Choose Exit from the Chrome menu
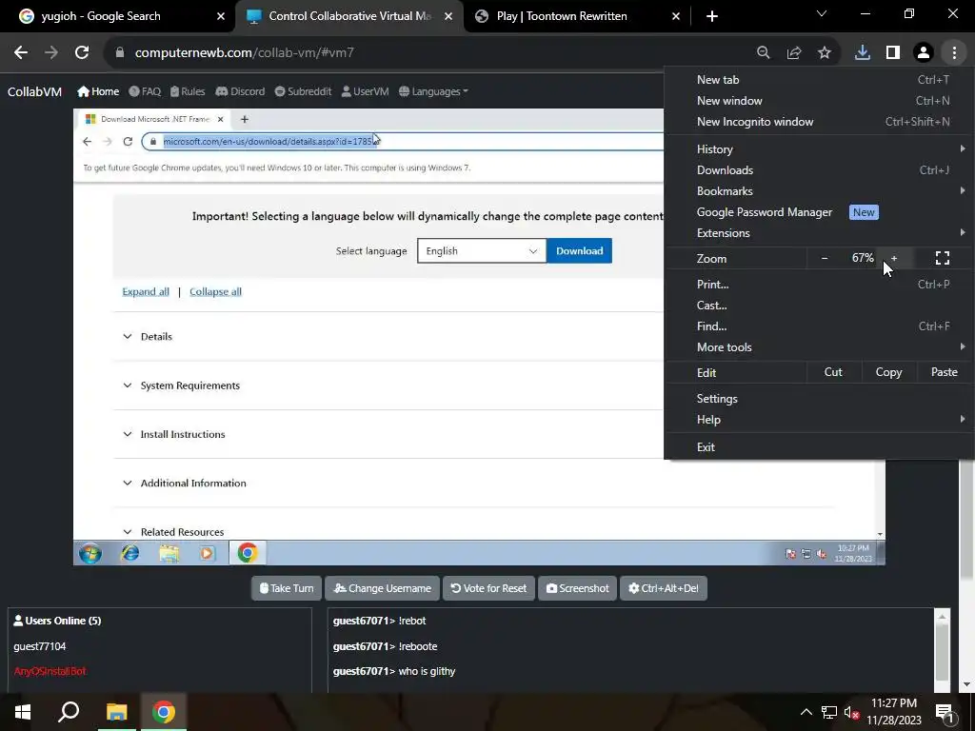This screenshot has width=975, height=731. point(820,447)
